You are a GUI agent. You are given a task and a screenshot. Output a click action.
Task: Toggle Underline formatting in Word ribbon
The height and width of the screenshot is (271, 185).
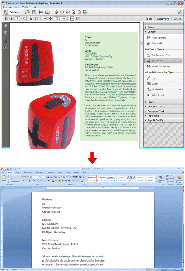pos(30,181)
